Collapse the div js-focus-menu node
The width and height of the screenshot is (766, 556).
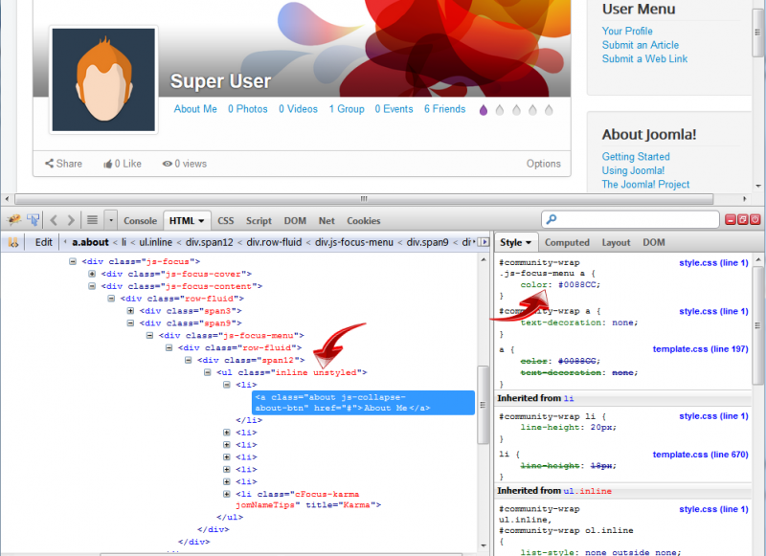(x=149, y=335)
